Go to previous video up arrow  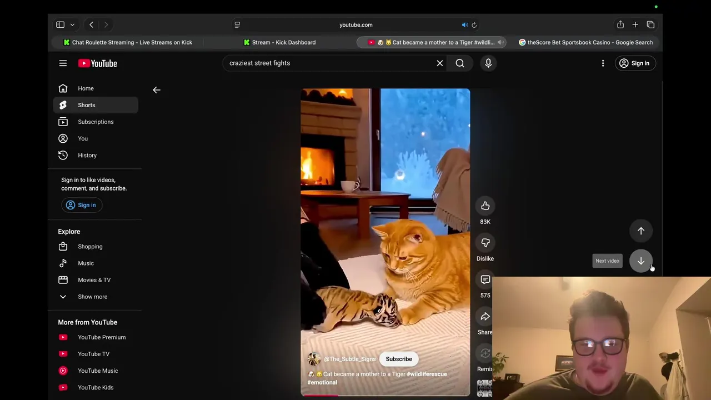(641, 231)
